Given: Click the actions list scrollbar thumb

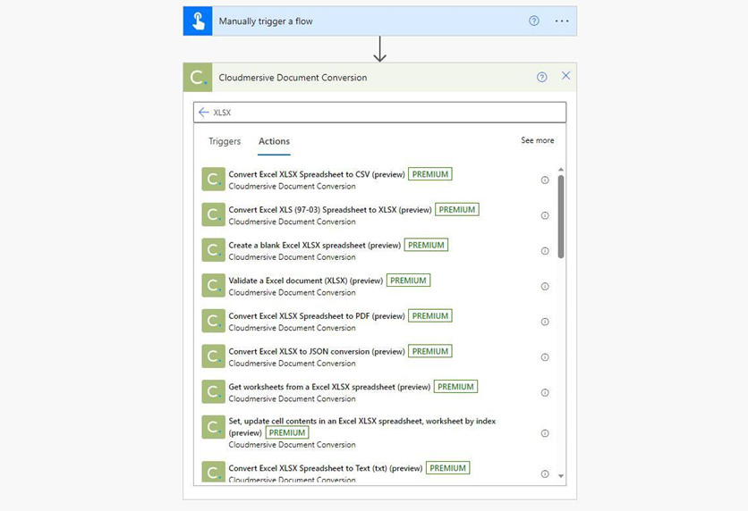Looking at the screenshot, I should [x=561, y=217].
